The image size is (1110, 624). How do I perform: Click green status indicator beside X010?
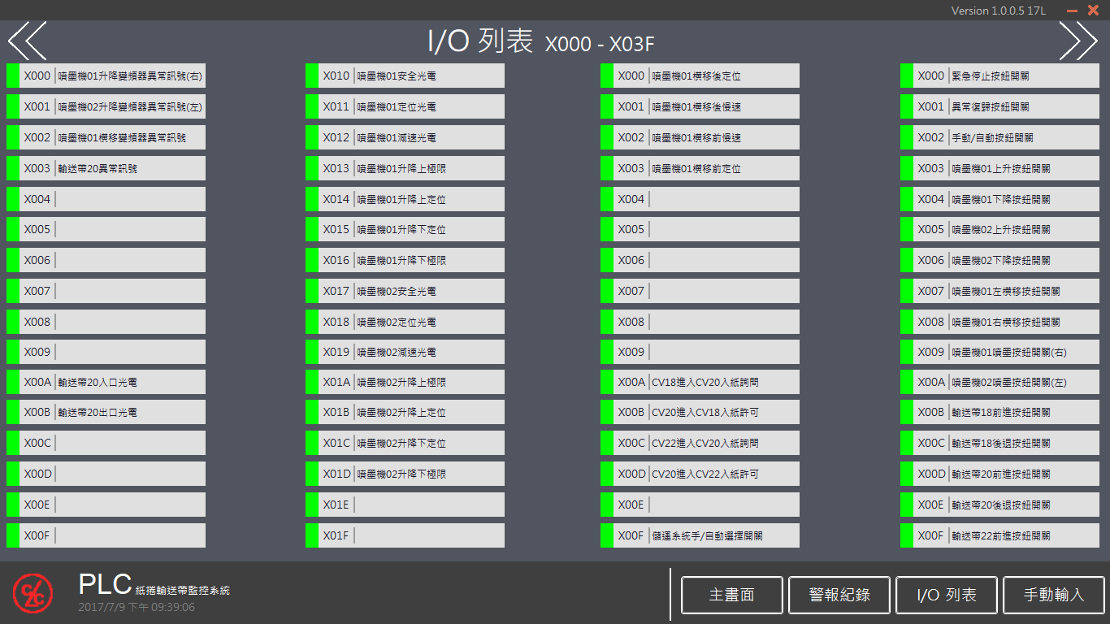(x=311, y=76)
